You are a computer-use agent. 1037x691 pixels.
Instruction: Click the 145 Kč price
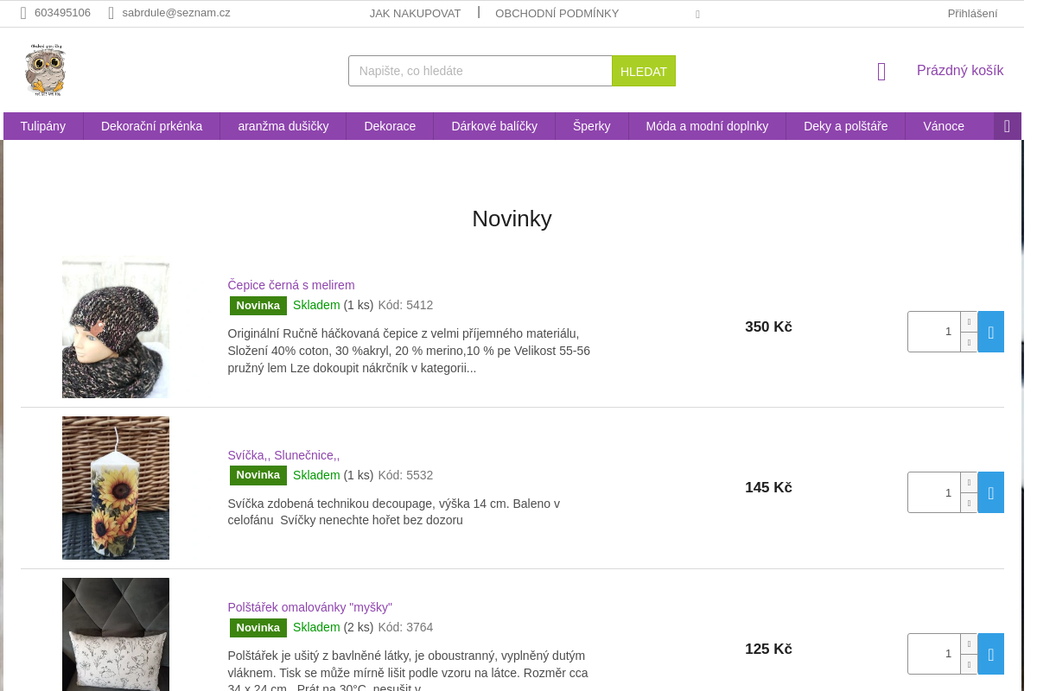tap(768, 488)
